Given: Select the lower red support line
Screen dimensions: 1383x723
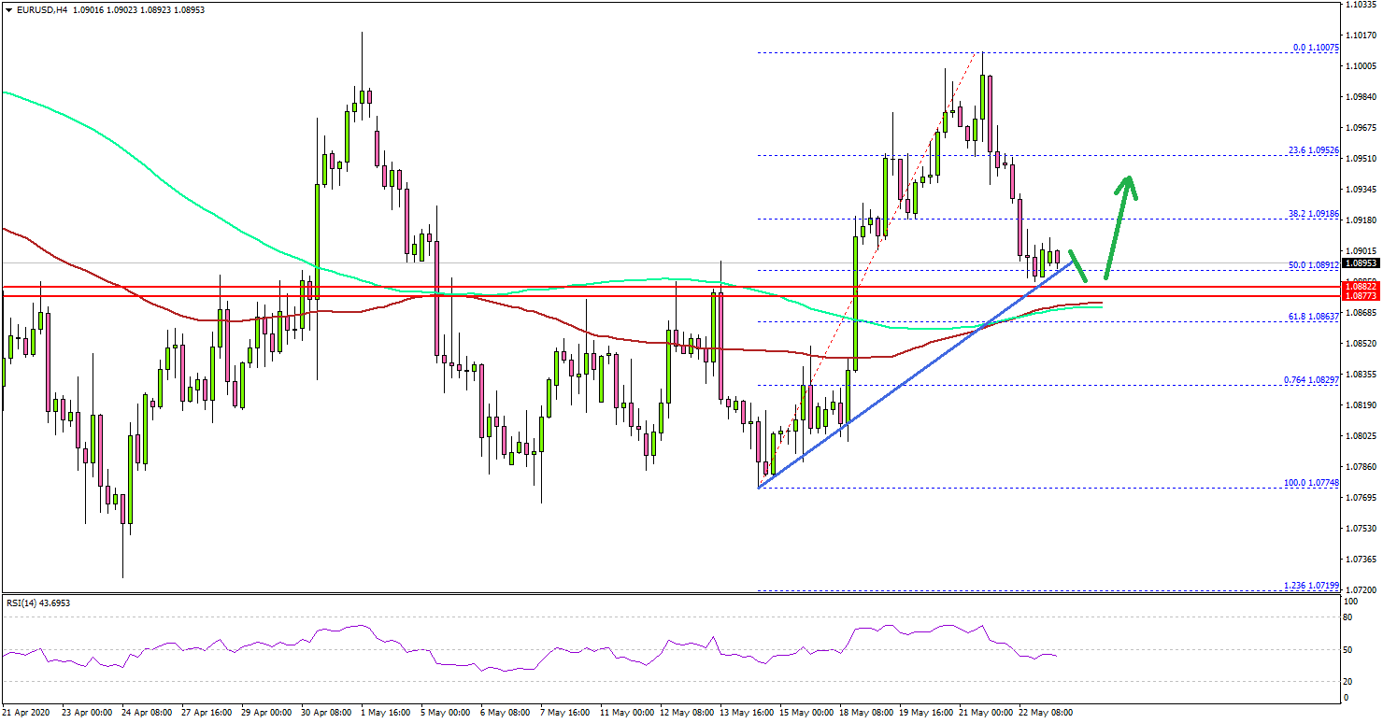Looking at the screenshot, I should (561, 294).
